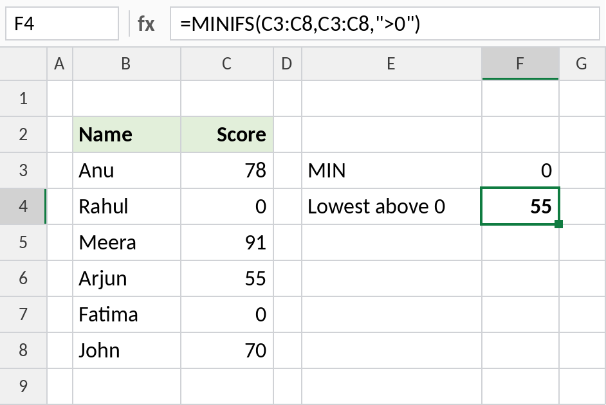Select John's score cell 70
Screen dimensions: 606x405
tap(227, 350)
